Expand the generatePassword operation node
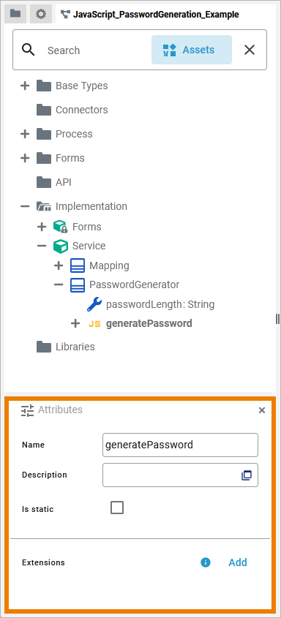 coord(75,323)
